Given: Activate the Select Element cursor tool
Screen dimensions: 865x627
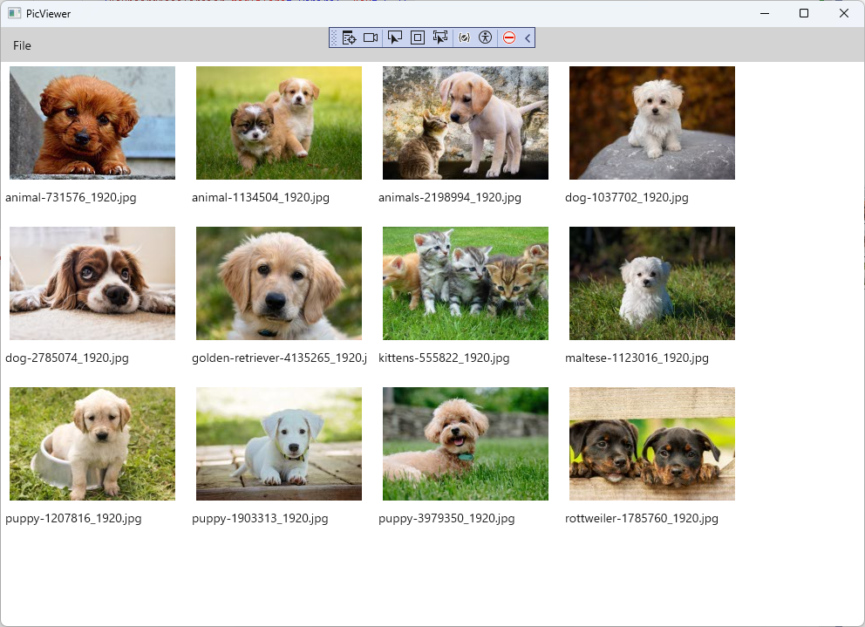Looking at the screenshot, I should (x=395, y=37).
